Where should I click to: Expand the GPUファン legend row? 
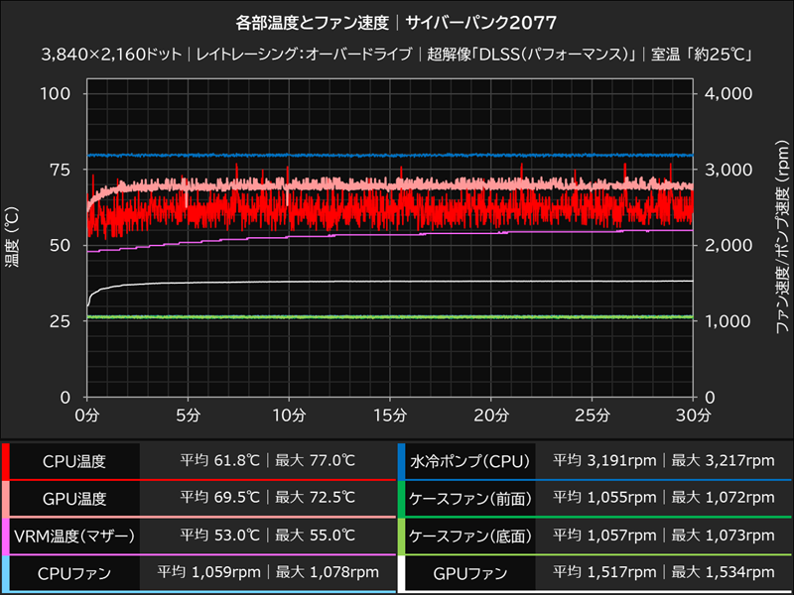tap(467, 572)
